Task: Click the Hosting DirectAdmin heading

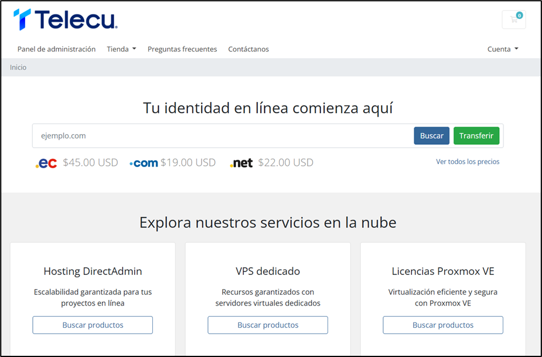Action: (x=93, y=271)
